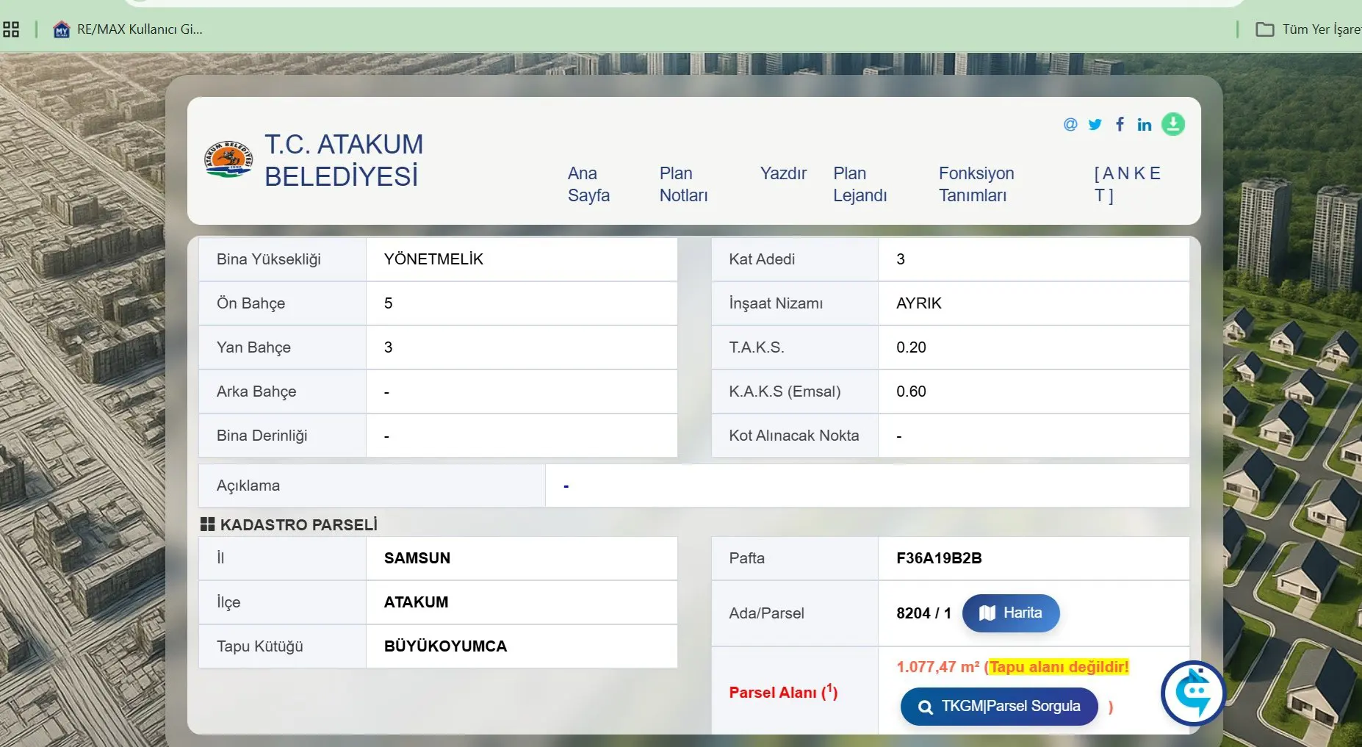The width and height of the screenshot is (1362, 747).
Task: Click the Ada/Parsel value 8204 / 1
Action: [x=923, y=613]
